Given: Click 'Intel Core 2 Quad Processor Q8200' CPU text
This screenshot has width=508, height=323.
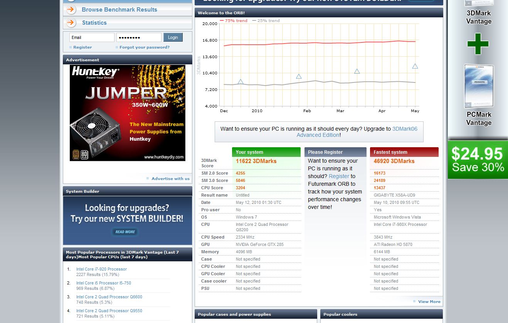Looking at the screenshot, I should click(262, 227).
